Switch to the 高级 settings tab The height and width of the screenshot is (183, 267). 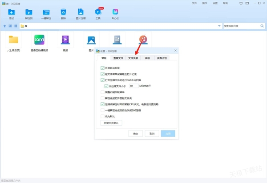(148, 58)
